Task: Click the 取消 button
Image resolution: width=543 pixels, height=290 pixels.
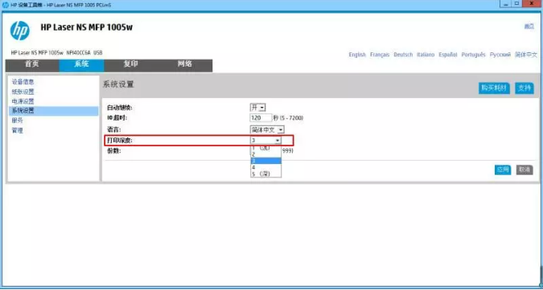Action: (x=524, y=170)
